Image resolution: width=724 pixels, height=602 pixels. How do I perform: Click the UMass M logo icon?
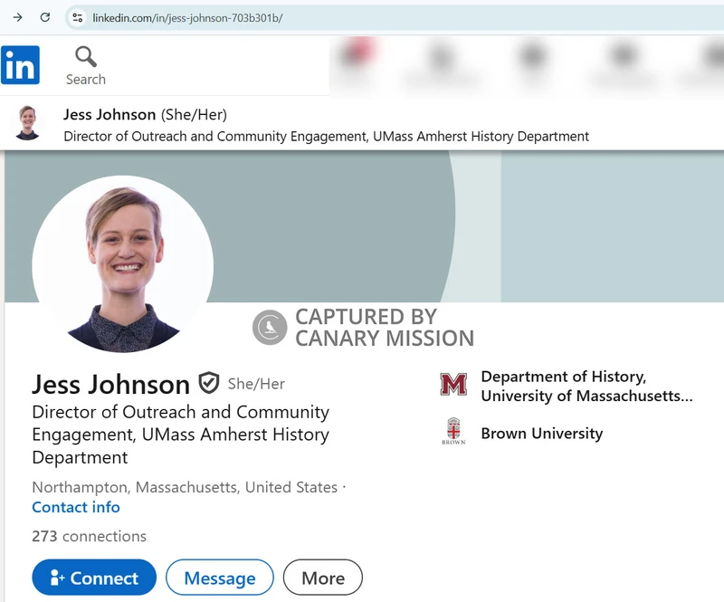tap(453, 385)
